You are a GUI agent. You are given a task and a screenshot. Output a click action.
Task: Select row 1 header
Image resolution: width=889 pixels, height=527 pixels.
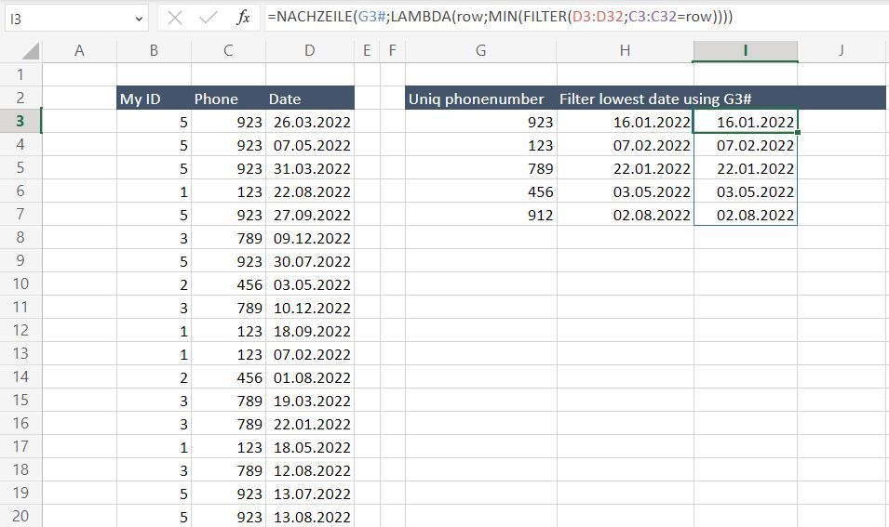tap(20, 74)
